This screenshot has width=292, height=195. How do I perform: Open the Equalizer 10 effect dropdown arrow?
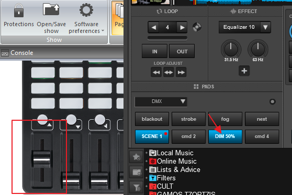(x=265, y=27)
